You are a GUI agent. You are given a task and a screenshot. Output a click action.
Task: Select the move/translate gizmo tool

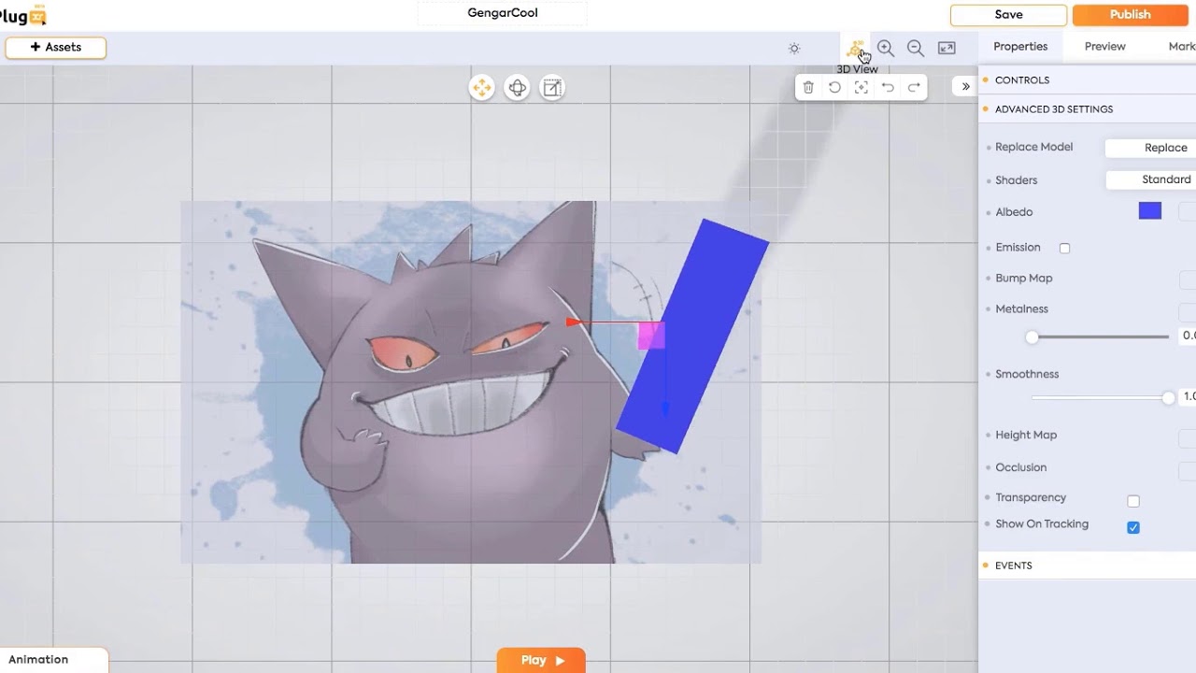click(x=482, y=88)
